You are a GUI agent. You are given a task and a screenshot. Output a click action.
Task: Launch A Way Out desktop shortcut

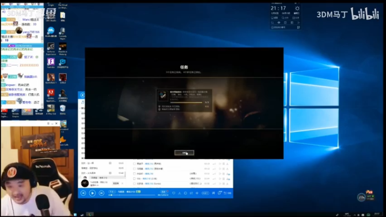coord(51,109)
